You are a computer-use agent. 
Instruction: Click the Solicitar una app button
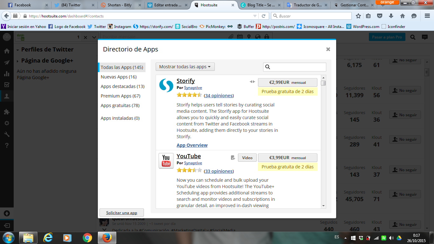pyautogui.click(x=122, y=213)
